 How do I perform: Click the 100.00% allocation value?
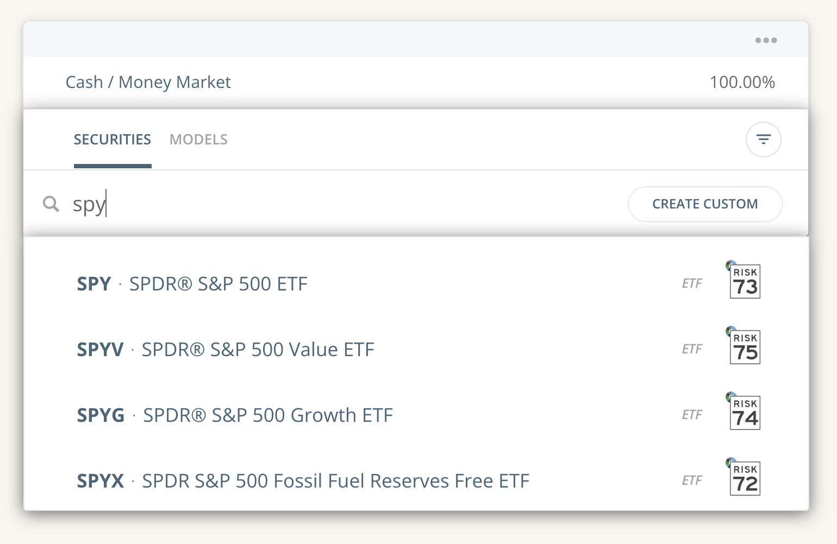click(x=742, y=82)
